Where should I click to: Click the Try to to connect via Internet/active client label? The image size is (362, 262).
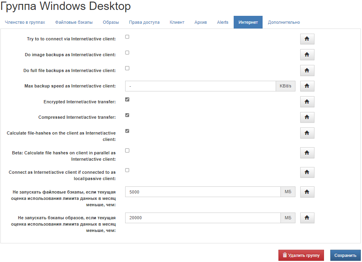point(71,39)
